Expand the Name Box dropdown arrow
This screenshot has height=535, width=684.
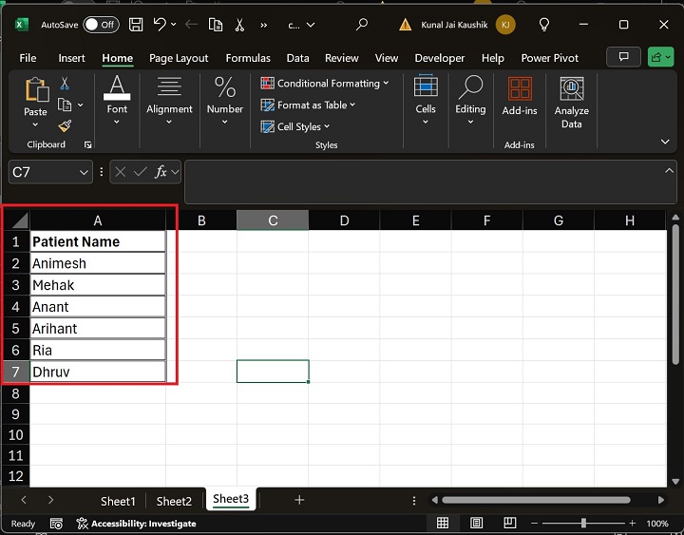(x=82, y=172)
